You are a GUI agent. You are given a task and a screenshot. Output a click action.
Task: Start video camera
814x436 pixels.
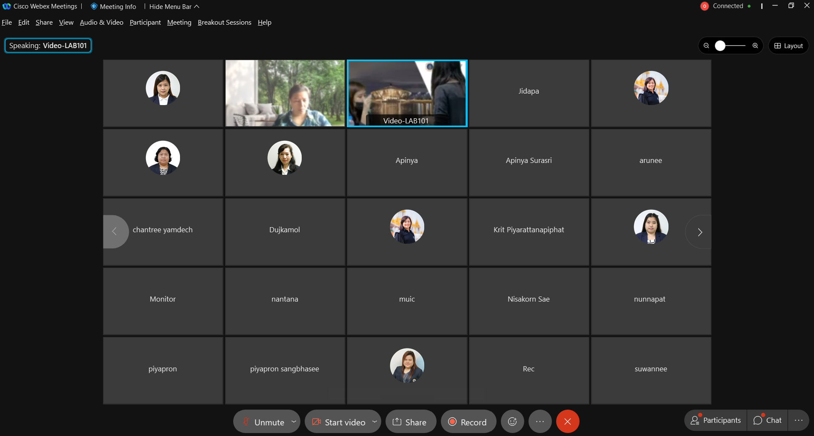339,422
